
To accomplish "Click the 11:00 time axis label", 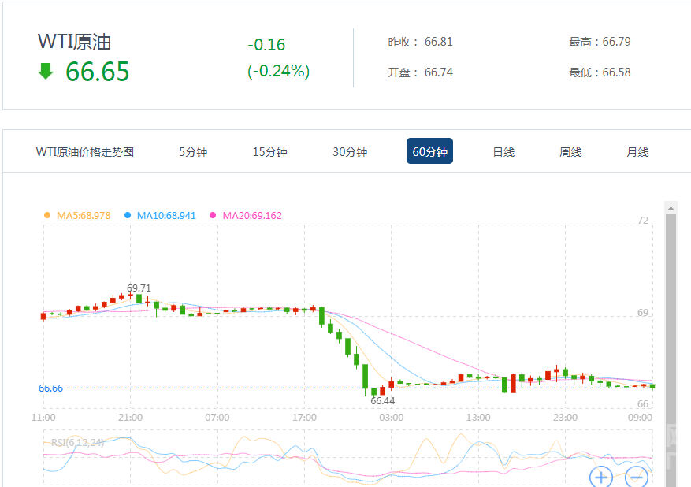I will [43, 418].
